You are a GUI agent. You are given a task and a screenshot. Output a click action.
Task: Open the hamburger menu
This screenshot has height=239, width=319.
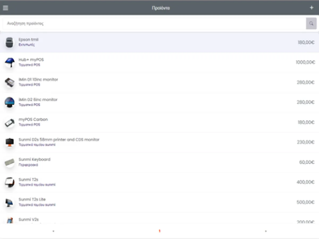click(x=5, y=8)
